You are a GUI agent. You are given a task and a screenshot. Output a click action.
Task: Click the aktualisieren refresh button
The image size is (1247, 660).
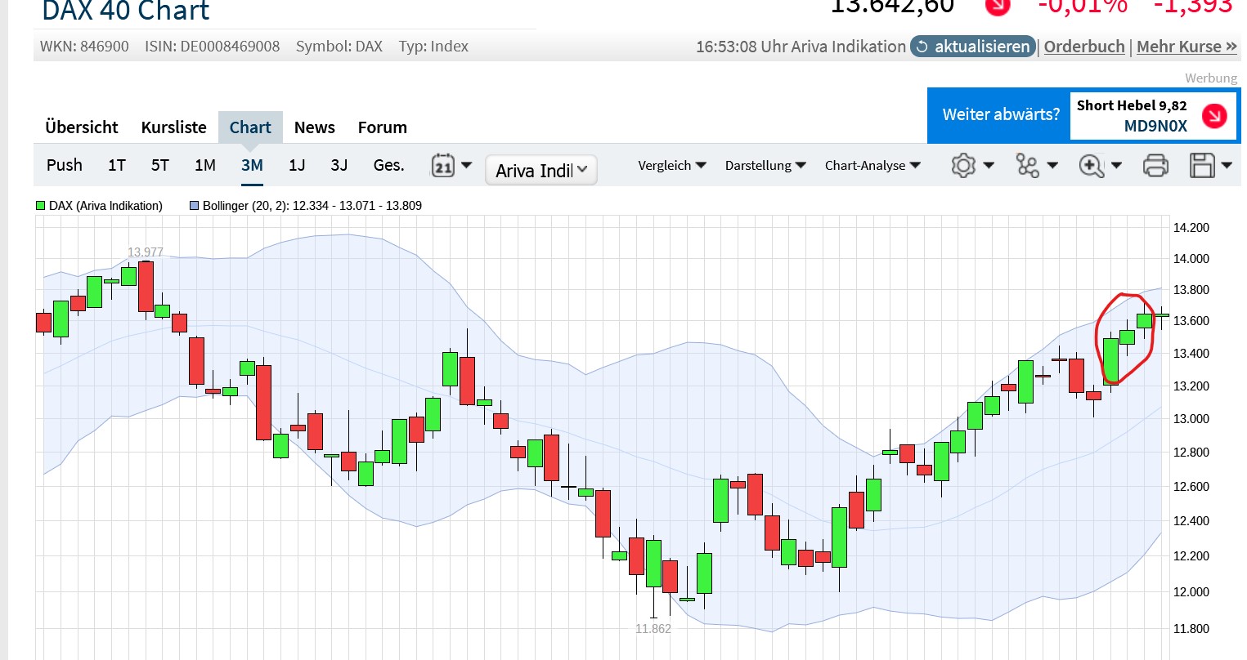pyautogui.click(x=972, y=47)
